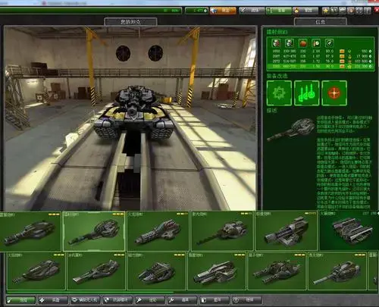Open the orange shop button in the top bar
Viewport: 379px width, 307px height.
(223, 11)
